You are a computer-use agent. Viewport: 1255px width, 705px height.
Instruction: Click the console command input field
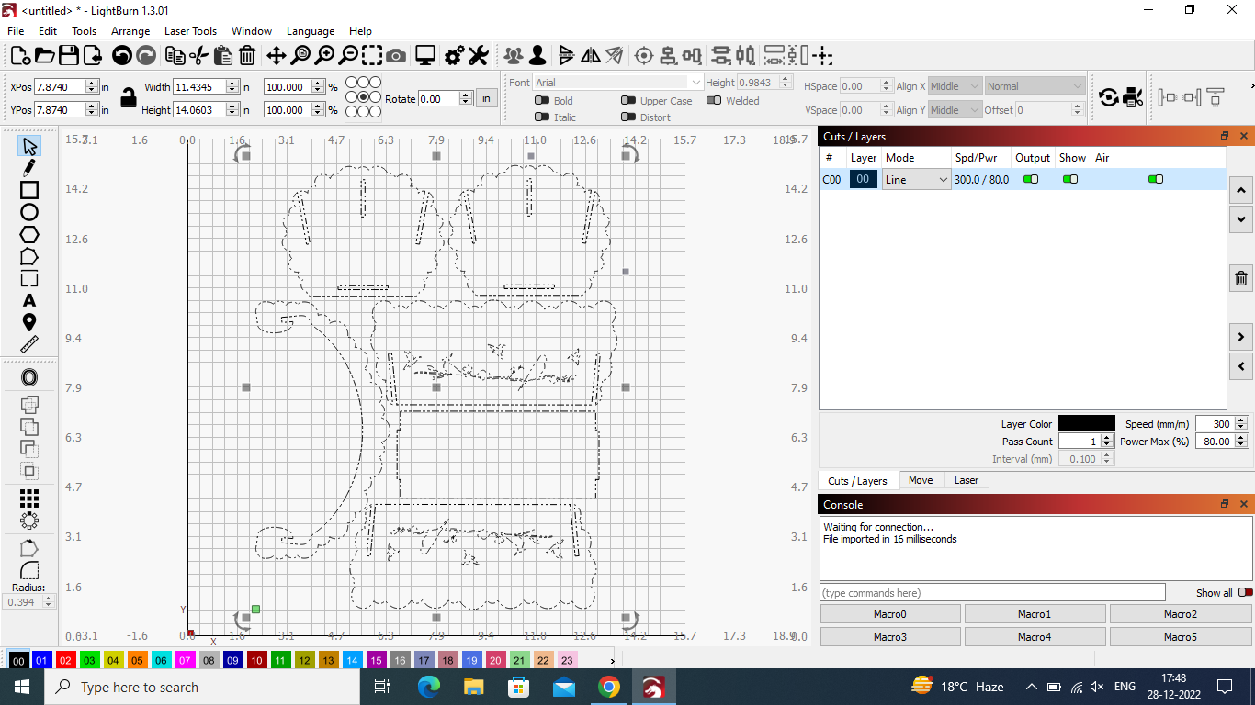[992, 591]
